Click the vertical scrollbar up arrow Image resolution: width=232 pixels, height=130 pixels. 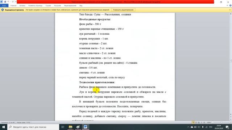pyautogui.click(x=231, y=14)
